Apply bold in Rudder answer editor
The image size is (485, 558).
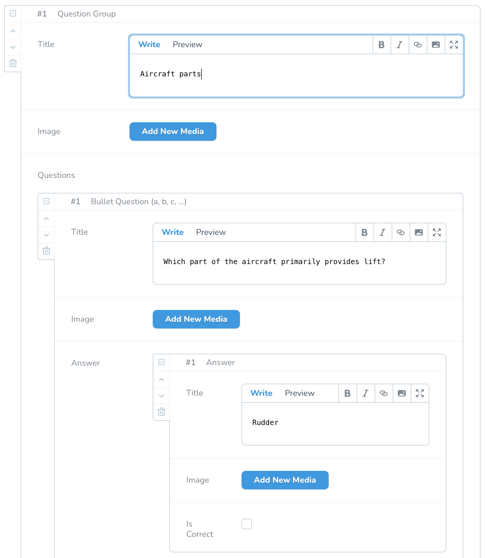(x=347, y=393)
